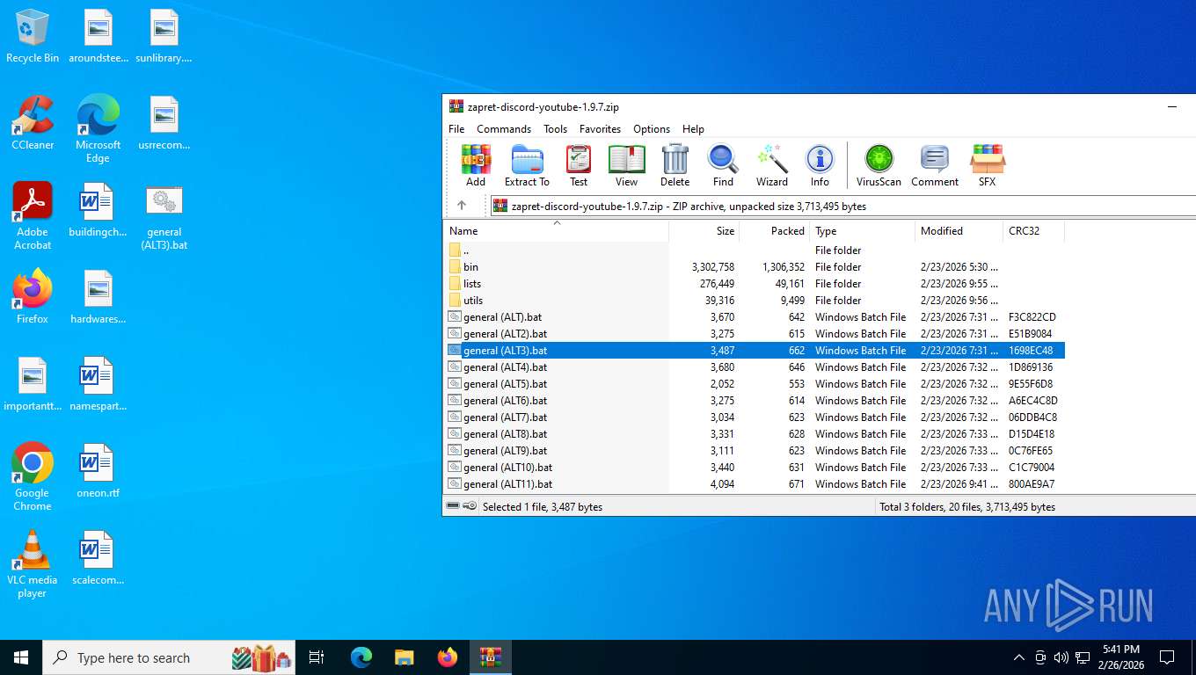Click the Delete trash icon in toolbar

(x=675, y=165)
